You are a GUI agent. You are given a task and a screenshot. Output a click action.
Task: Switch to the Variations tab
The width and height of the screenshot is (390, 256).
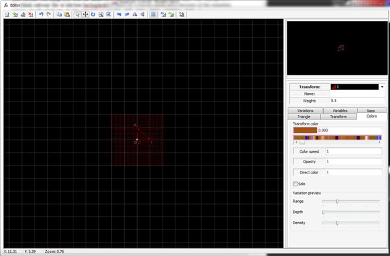pos(305,110)
